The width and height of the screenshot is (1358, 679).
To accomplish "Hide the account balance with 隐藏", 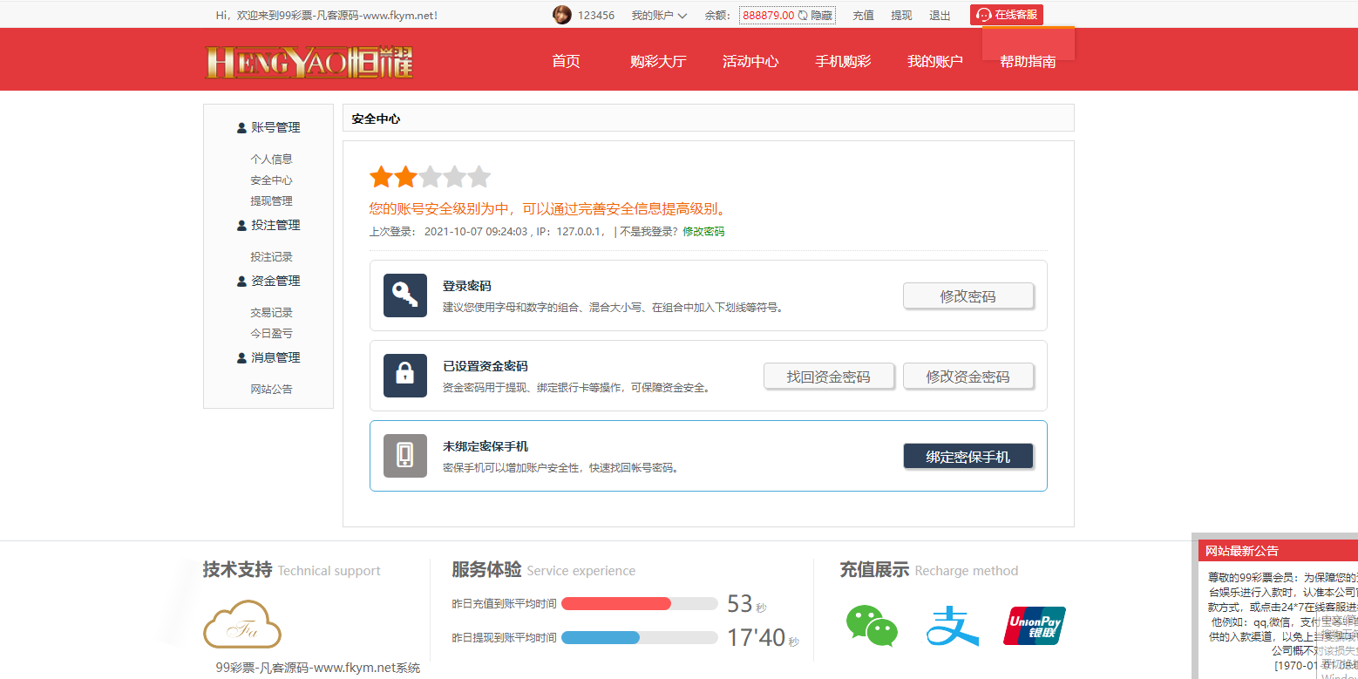I will pyautogui.click(x=820, y=15).
